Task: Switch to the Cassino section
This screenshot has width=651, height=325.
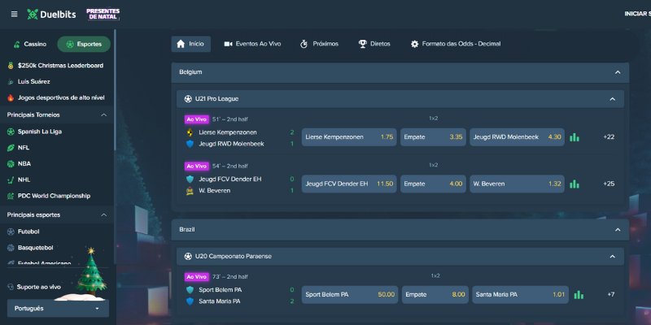Action: click(30, 45)
